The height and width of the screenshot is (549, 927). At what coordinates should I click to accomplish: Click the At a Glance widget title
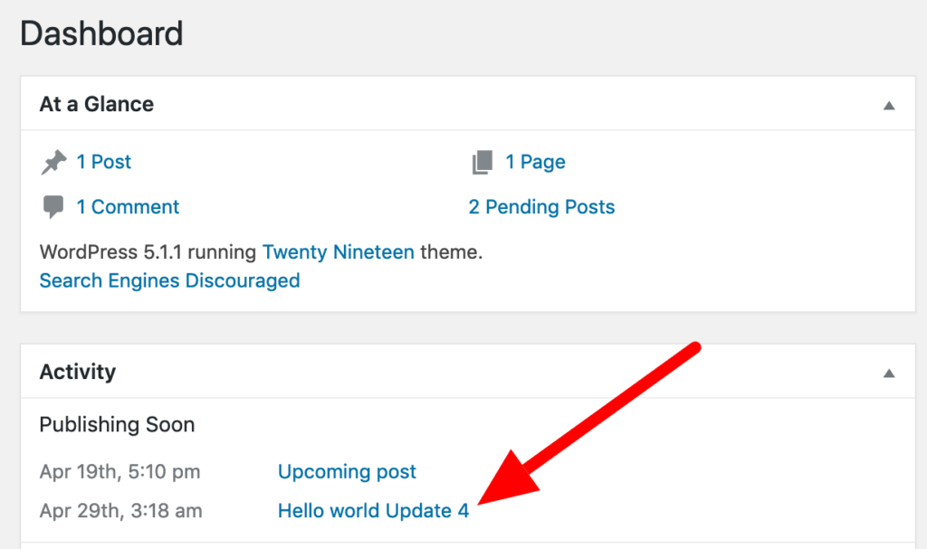click(x=97, y=104)
